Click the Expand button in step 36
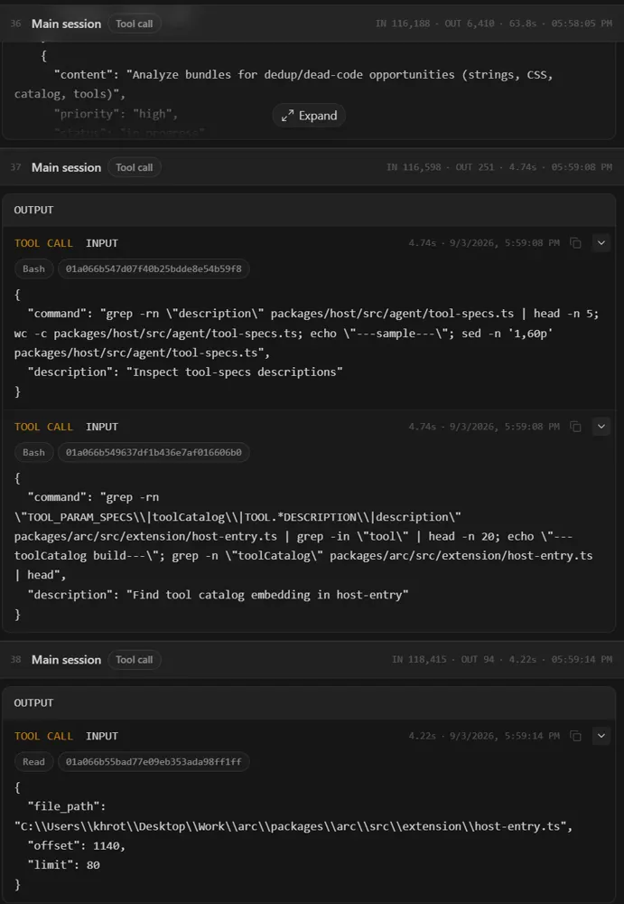 [309, 116]
